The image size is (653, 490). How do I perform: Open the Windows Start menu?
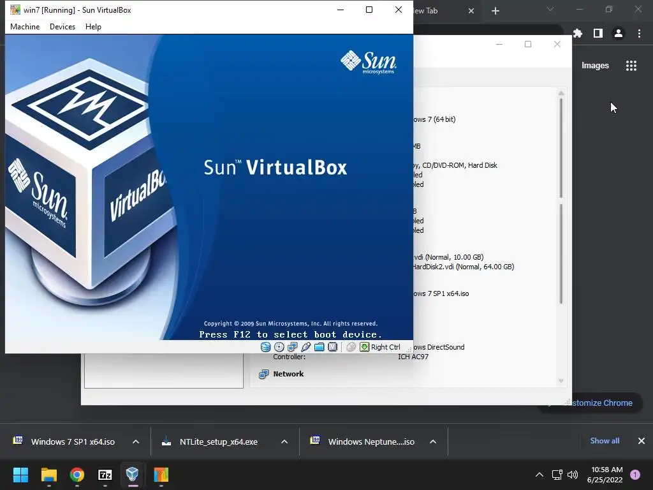[x=20, y=475]
